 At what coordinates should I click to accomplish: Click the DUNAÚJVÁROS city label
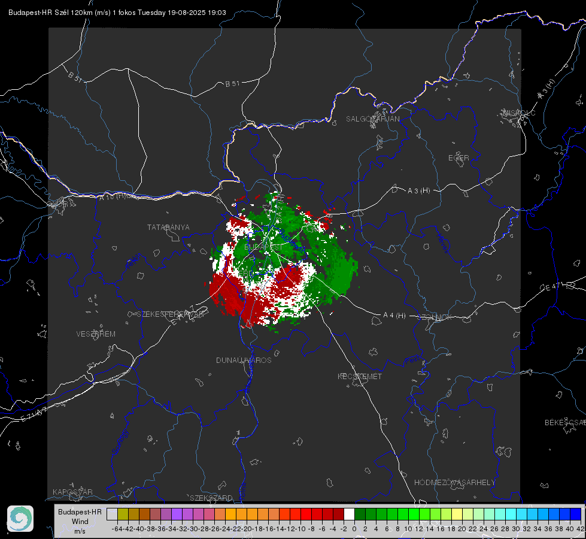[x=244, y=360]
